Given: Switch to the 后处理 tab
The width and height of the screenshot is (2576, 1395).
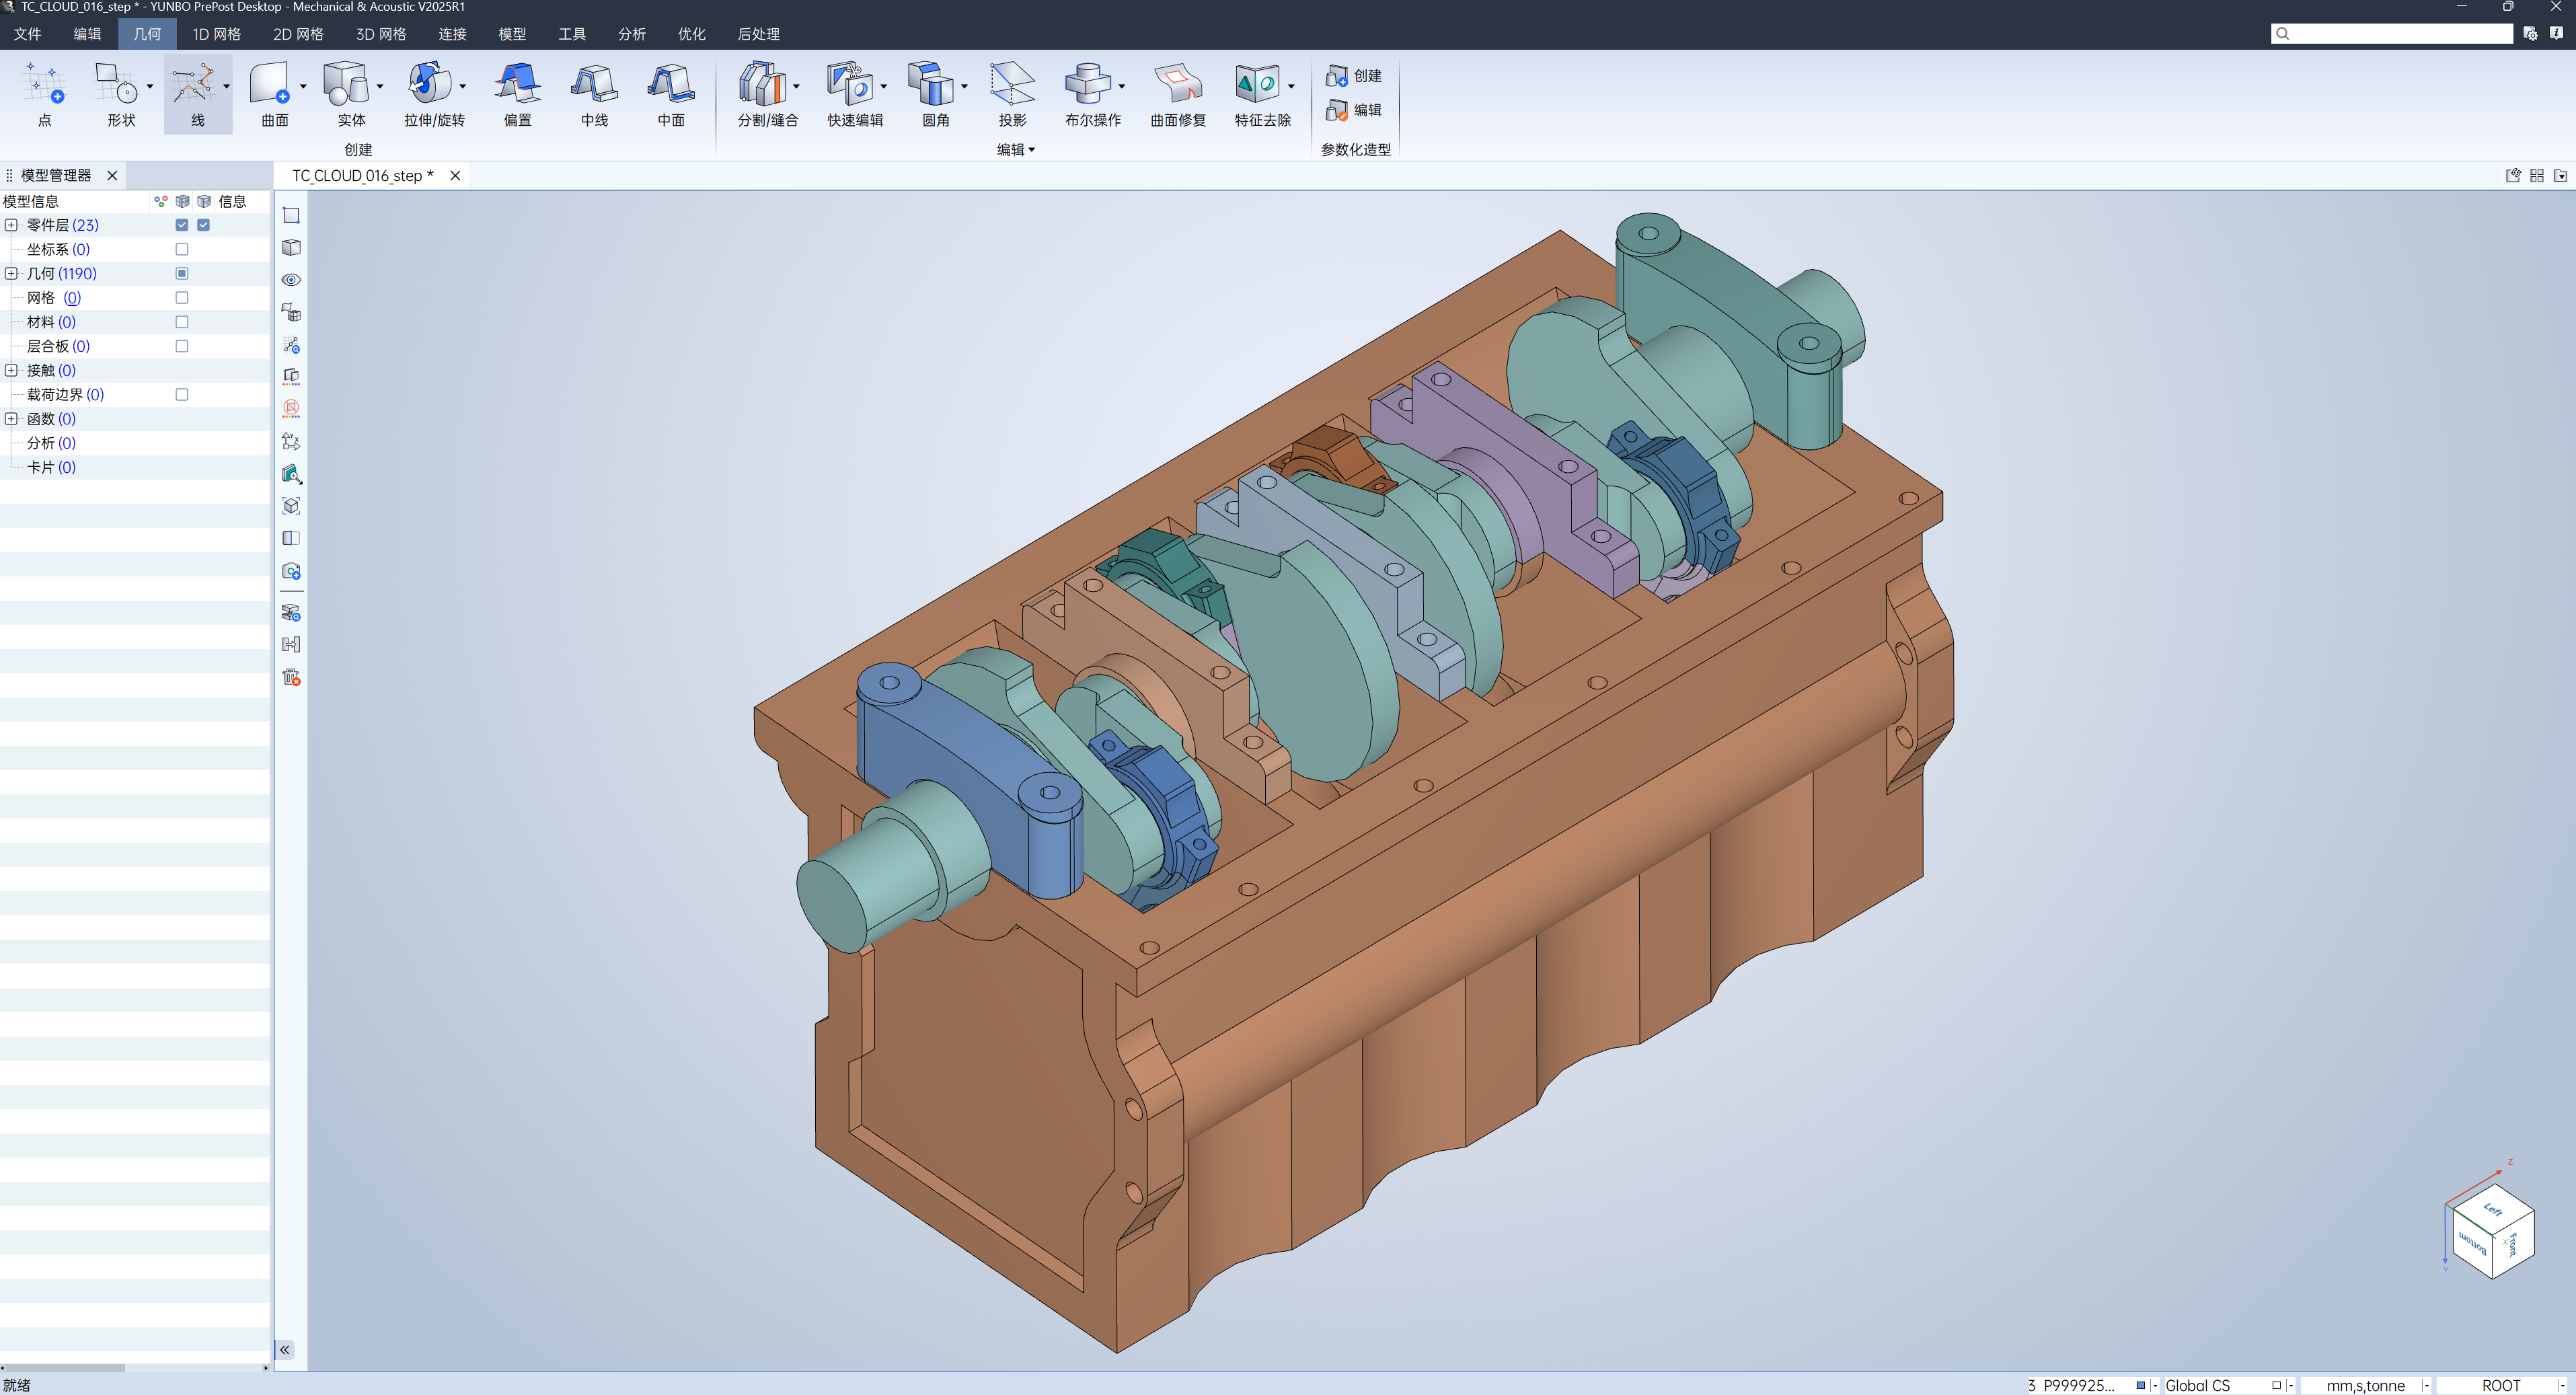Looking at the screenshot, I should point(758,34).
